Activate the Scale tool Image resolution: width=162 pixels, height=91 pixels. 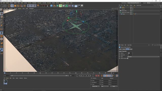[x=15, y=6]
